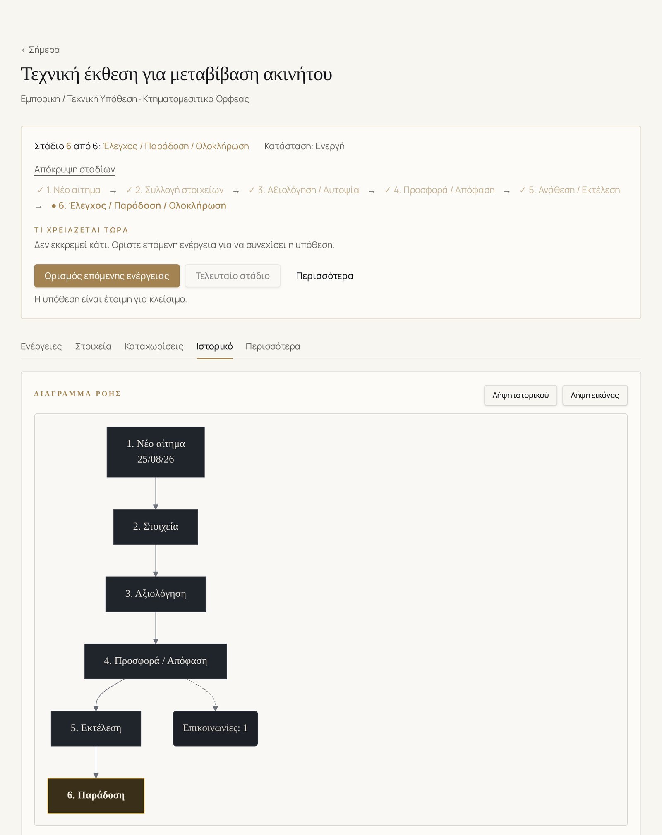Click the Κατάσταση: Ενεργή status text

point(304,146)
